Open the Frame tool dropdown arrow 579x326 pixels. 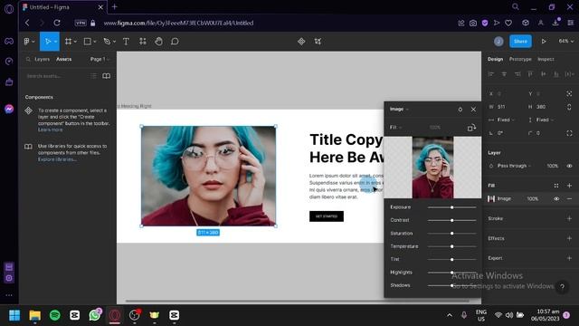75,42
